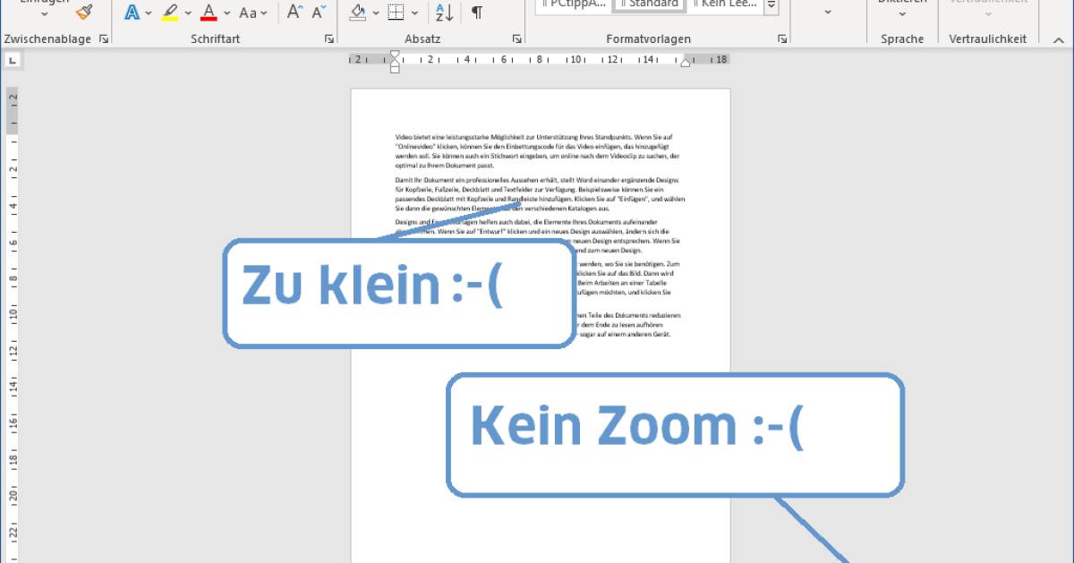
Task: Toggle the Standard style on selection
Action: [651, 4]
